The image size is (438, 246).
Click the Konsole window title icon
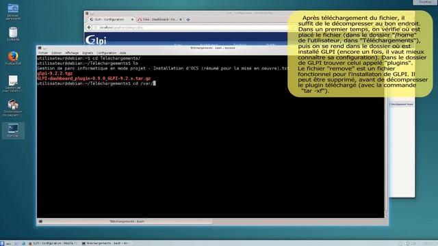(40, 48)
